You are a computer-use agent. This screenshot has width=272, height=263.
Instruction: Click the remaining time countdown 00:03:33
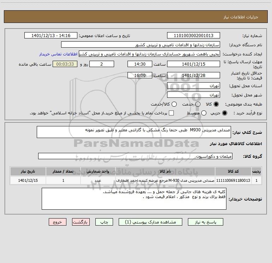coord(65,64)
